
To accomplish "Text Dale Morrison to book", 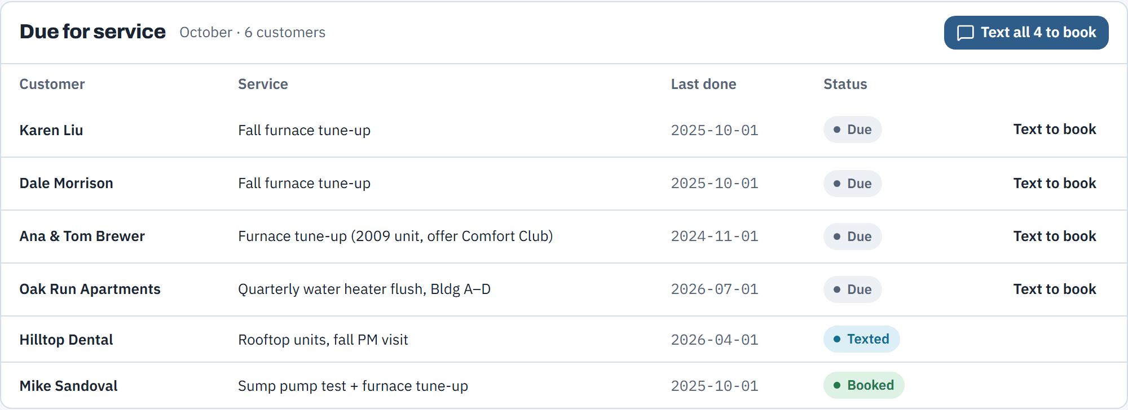I will (x=1054, y=184).
